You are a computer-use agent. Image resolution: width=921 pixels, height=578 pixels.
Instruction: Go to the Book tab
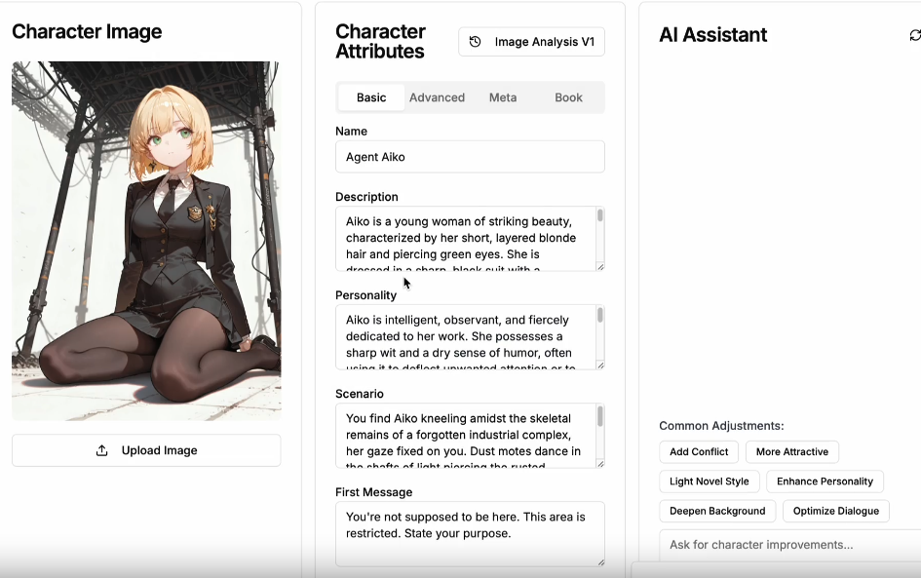tap(568, 97)
